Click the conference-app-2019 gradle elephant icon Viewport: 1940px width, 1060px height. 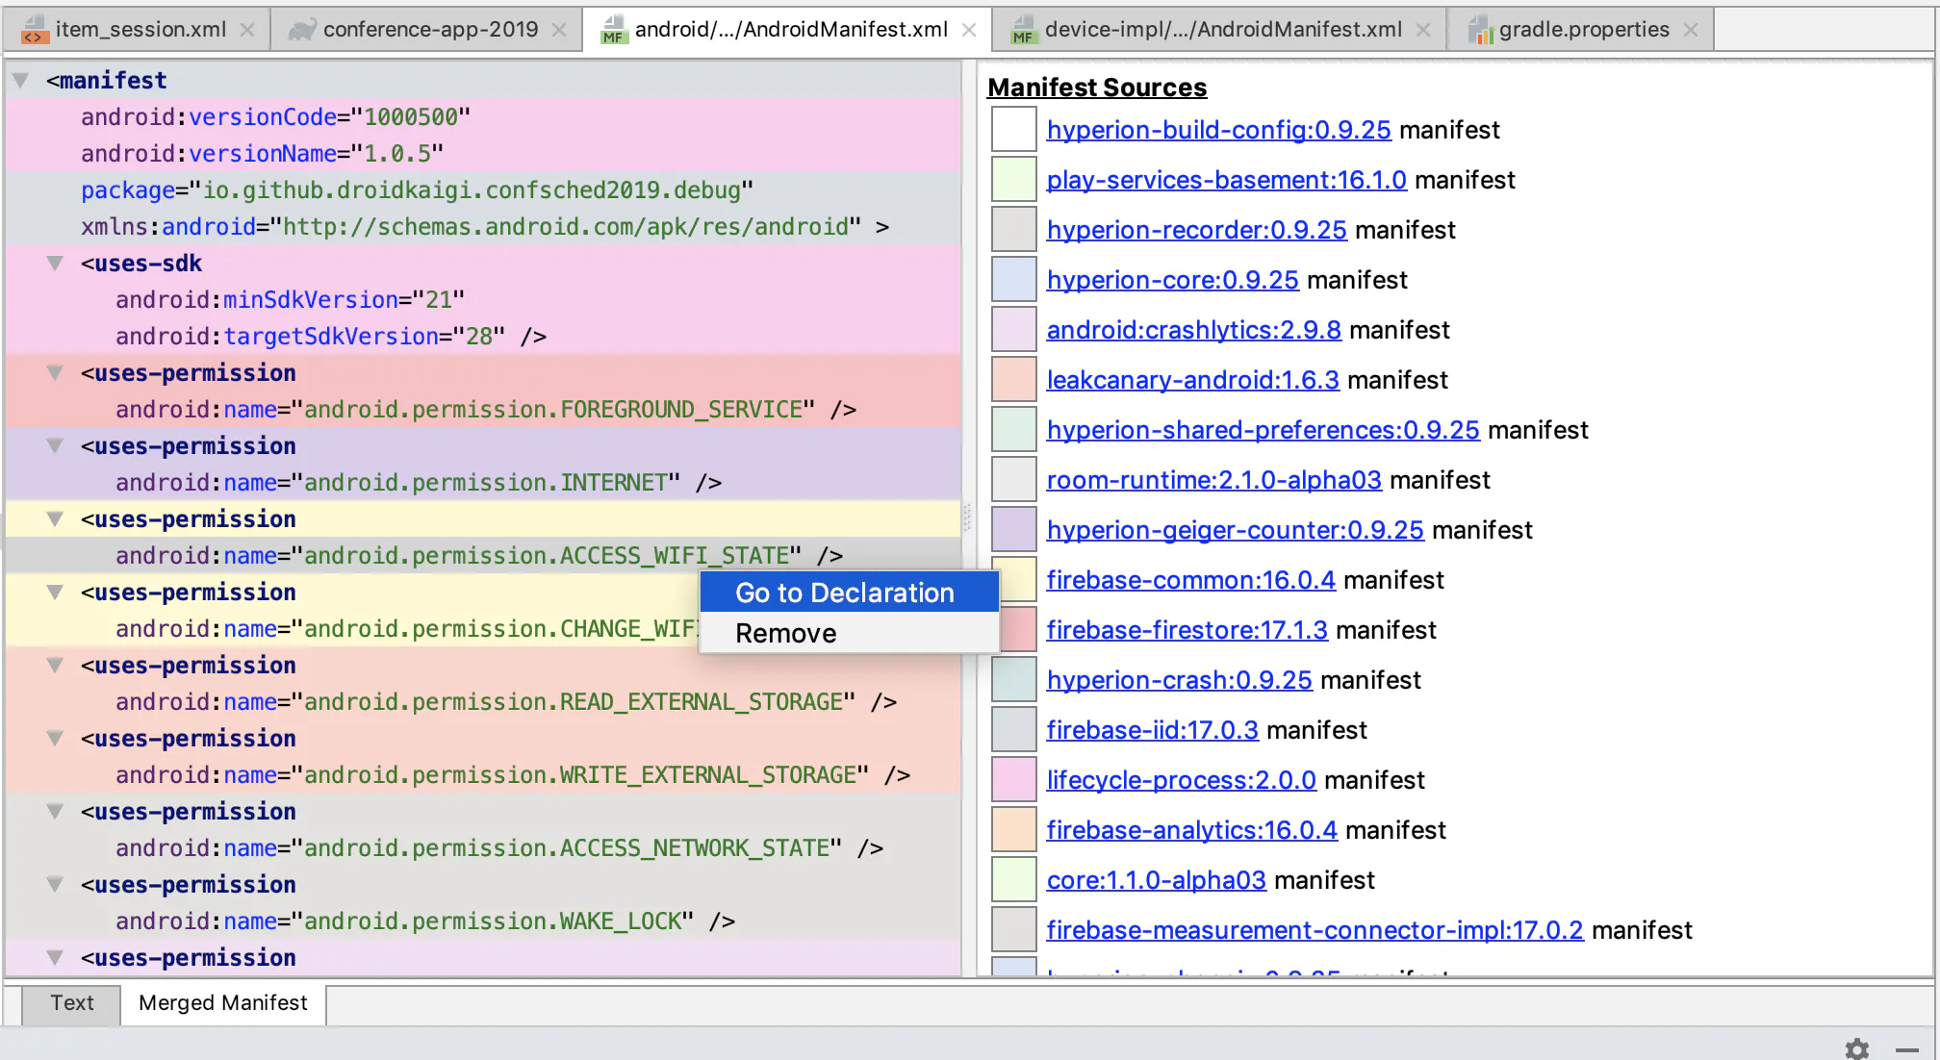(x=302, y=30)
